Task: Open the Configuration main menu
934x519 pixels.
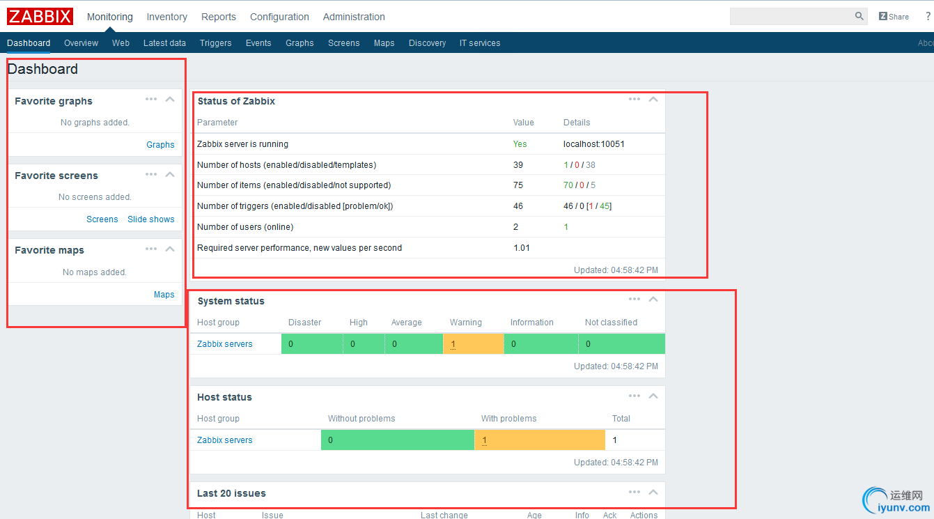Action: tap(279, 17)
